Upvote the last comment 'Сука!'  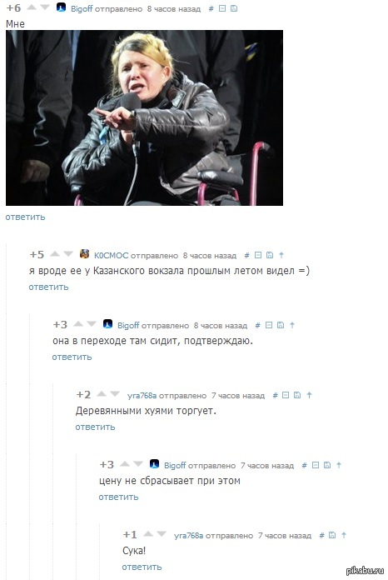pos(148,534)
